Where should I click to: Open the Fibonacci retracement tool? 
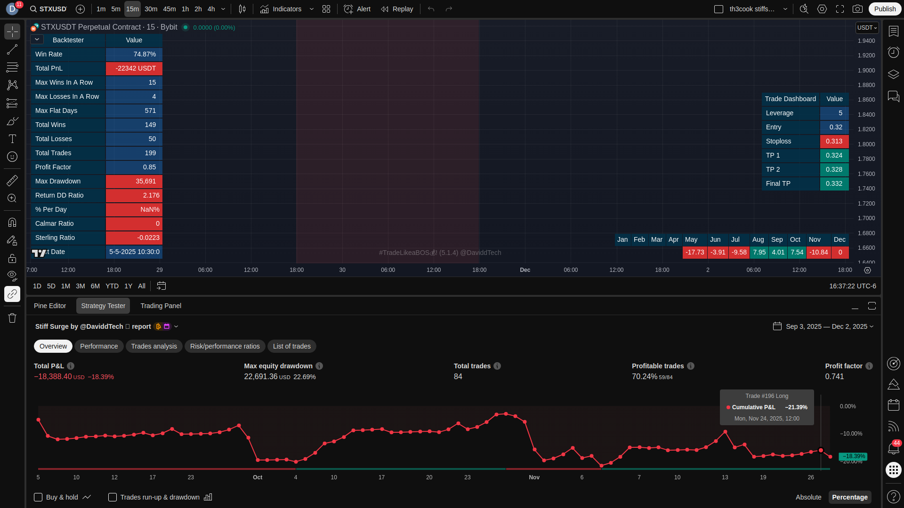[x=12, y=67]
